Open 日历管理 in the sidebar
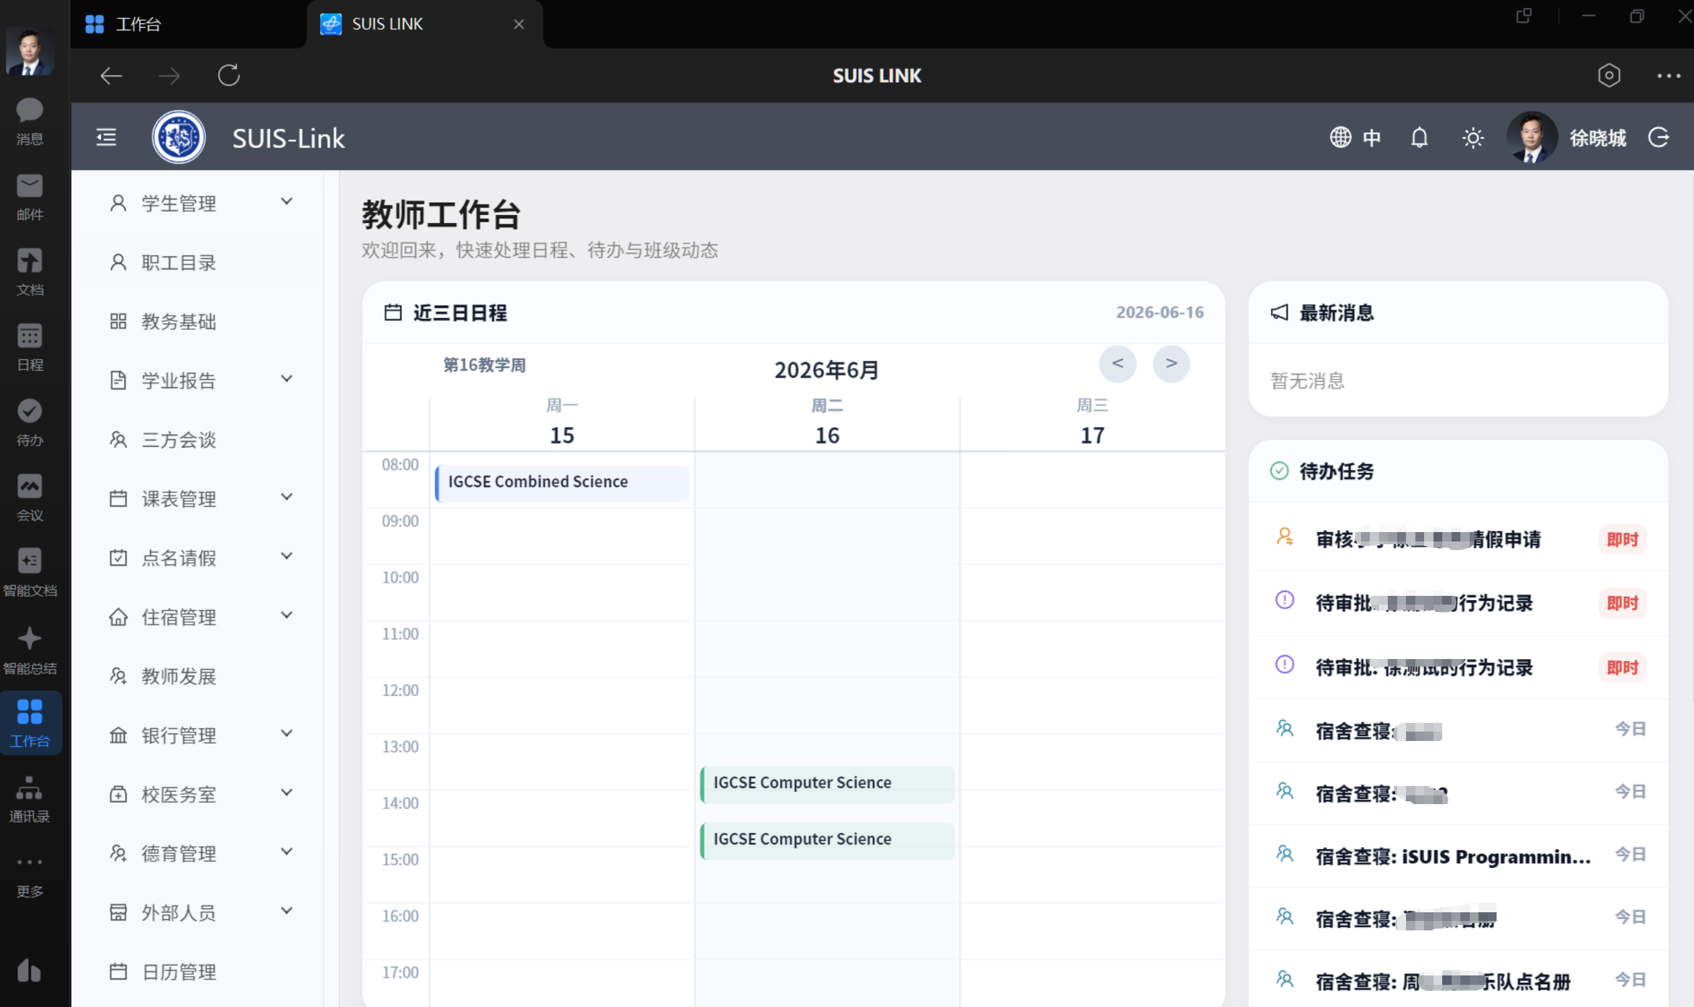 (x=201, y=971)
